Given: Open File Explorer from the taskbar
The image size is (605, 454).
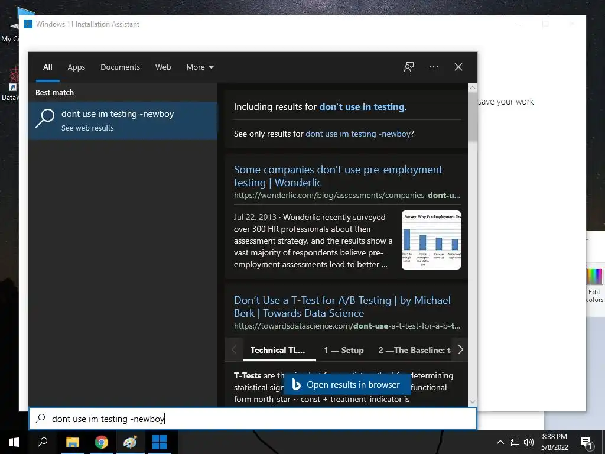Looking at the screenshot, I should tap(72, 442).
